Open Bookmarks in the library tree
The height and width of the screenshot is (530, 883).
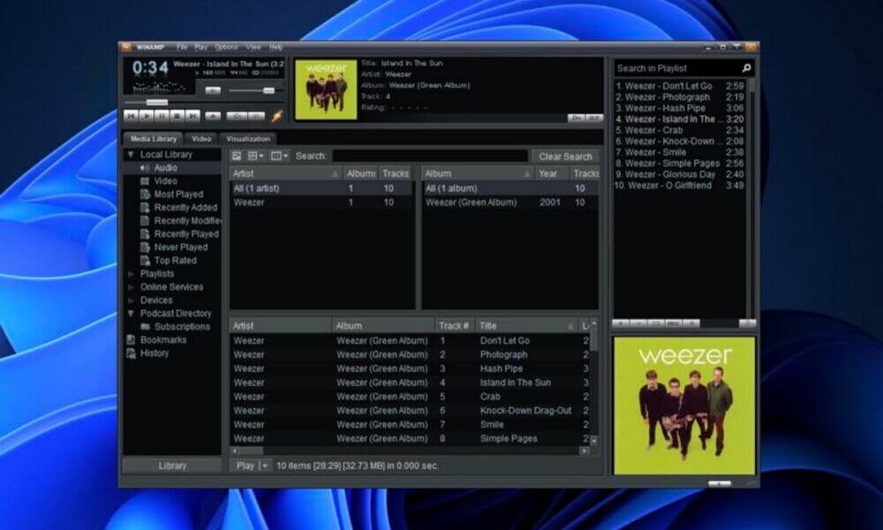[x=162, y=339]
